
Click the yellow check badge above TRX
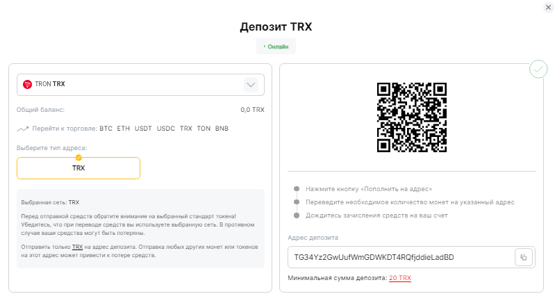[x=78, y=158]
